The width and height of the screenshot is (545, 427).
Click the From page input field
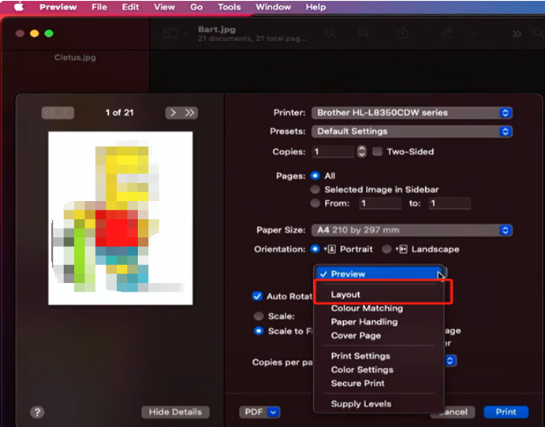pyautogui.click(x=380, y=203)
